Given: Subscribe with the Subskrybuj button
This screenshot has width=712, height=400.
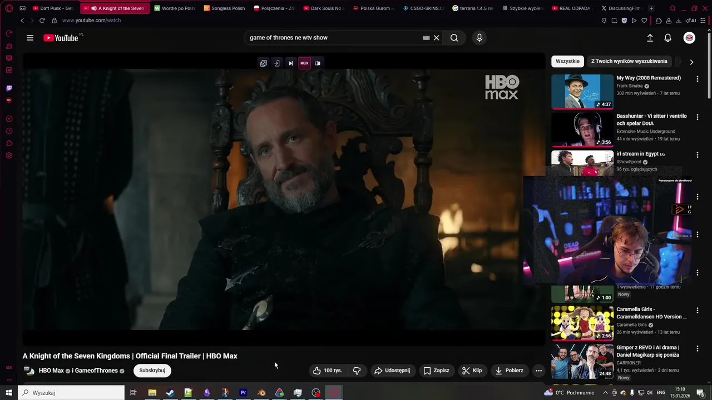Looking at the screenshot, I should 152,371.
